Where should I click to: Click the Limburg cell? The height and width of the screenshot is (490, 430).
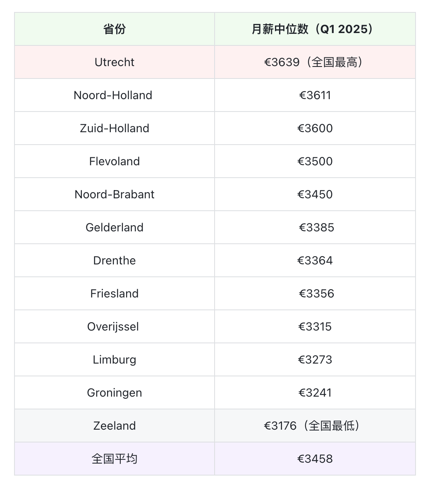coord(115,359)
